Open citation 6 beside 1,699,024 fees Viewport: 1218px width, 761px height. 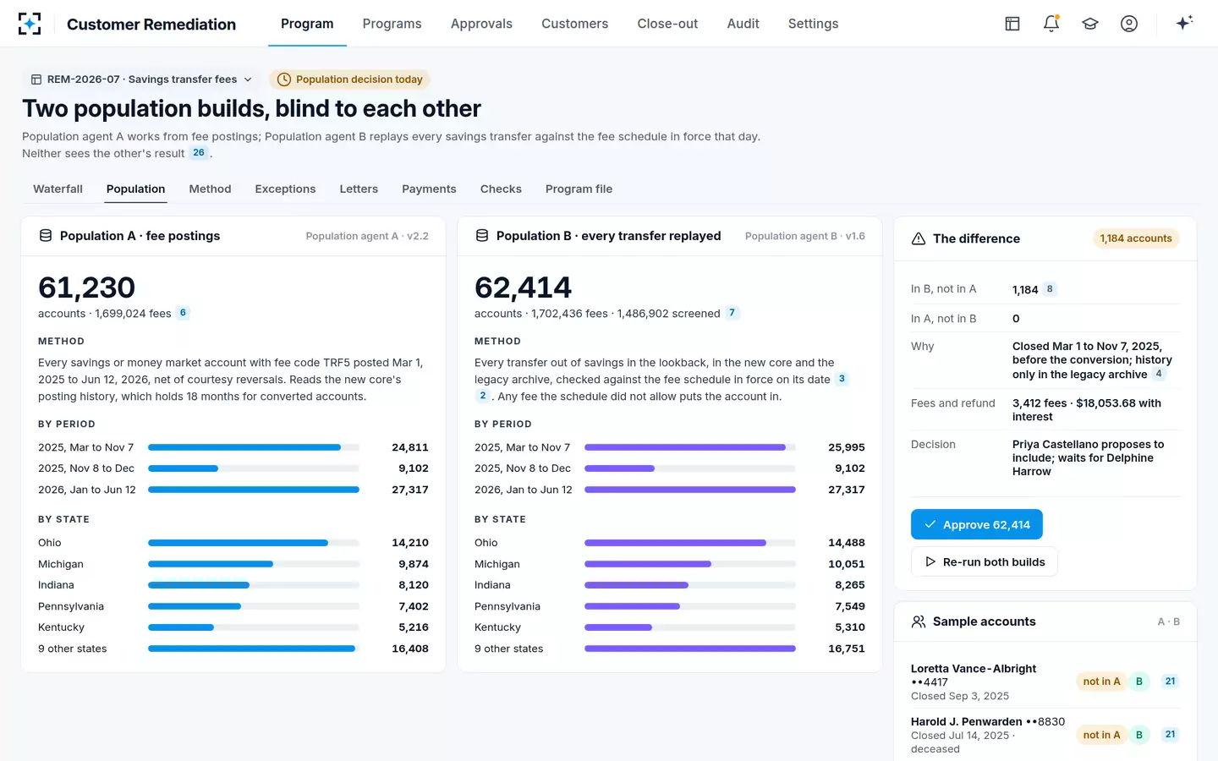[183, 313]
